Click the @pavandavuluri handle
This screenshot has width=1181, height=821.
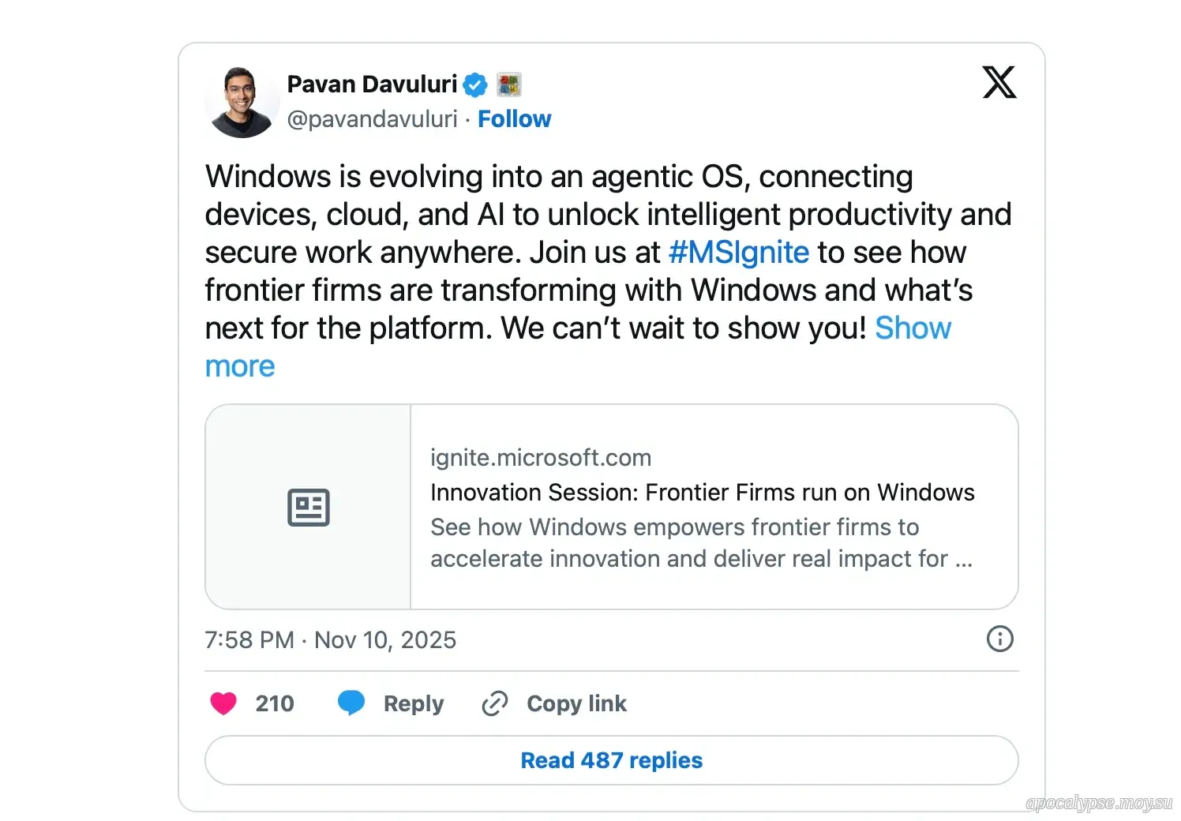(372, 119)
